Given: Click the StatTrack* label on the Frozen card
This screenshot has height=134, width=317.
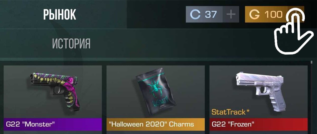Looking at the screenshot, I should [x=230, y=112].
